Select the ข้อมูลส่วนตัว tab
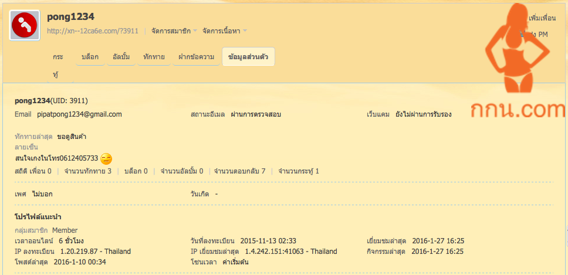 [x=248, y=56]
